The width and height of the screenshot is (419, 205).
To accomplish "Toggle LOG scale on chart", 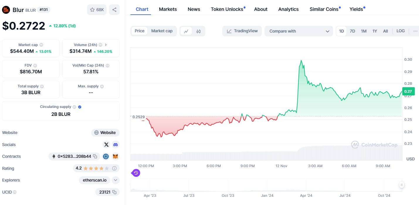I will (x=401, y=31).
